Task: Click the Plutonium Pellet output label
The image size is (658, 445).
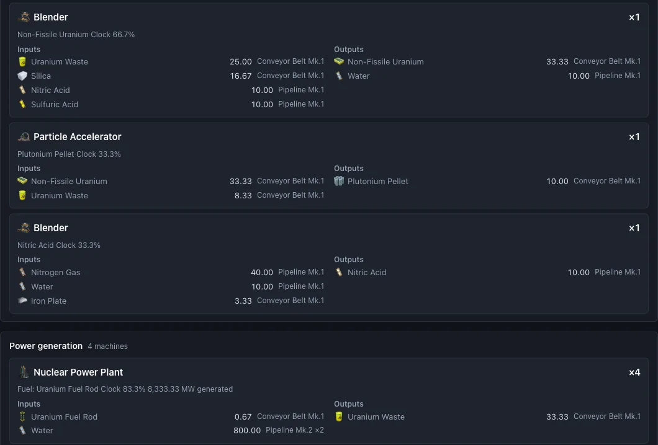Action: (377, 181)
